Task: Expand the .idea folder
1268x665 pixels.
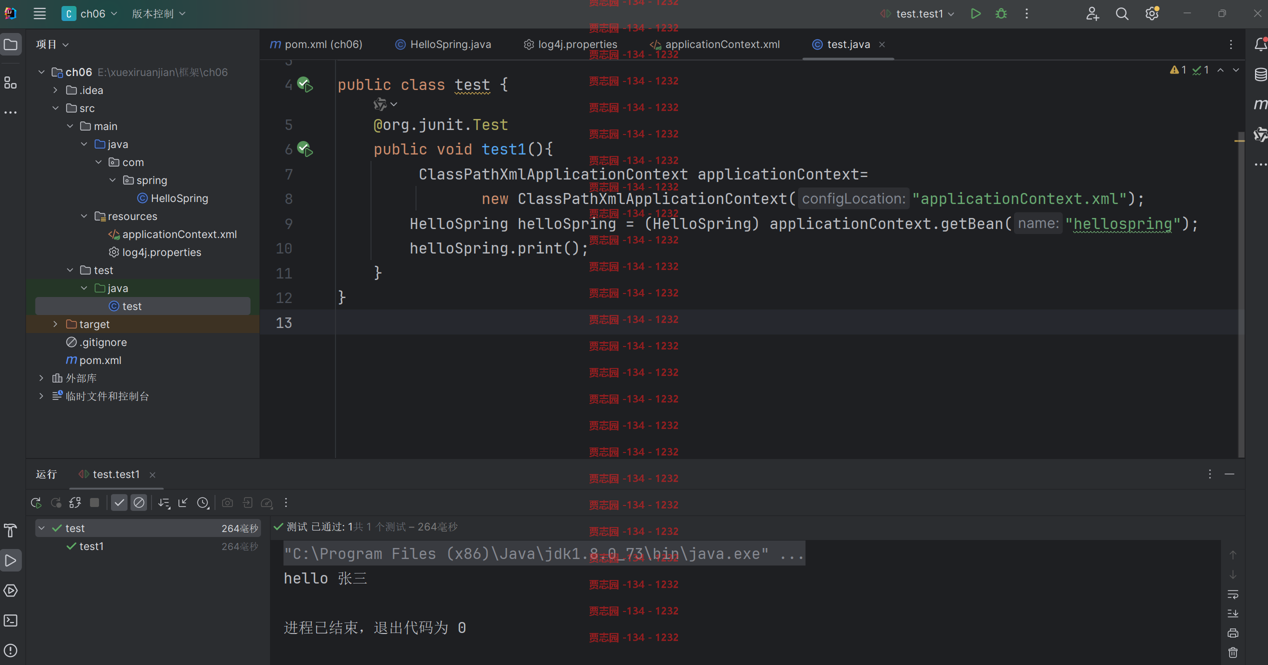Action: (x=55, y=90)
